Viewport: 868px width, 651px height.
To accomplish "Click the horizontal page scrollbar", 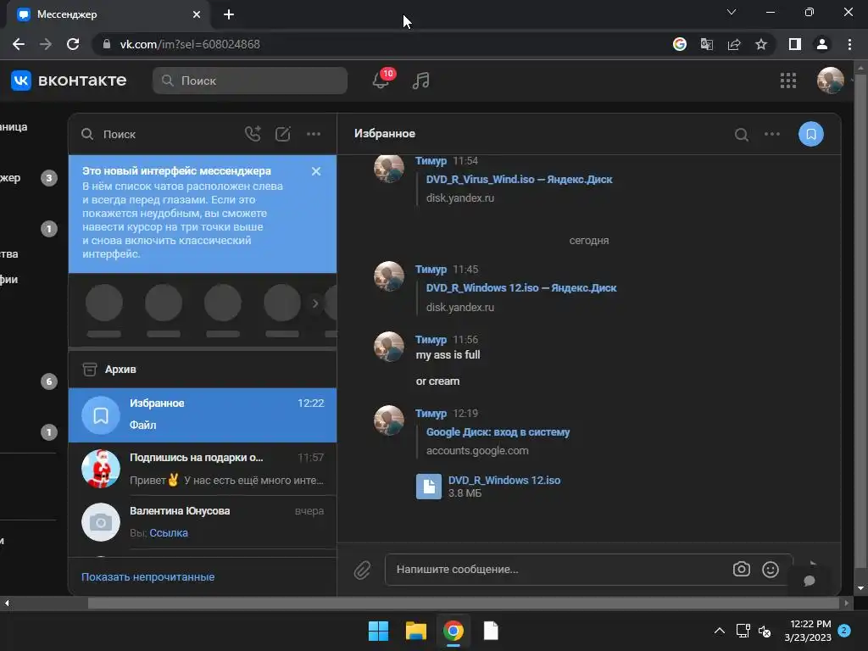I will click(x=464, y=603).
